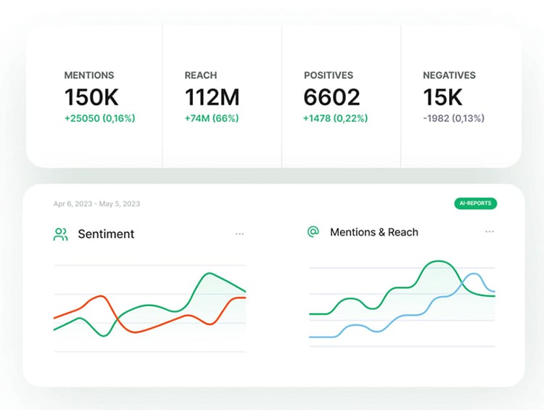
Task: Click the 150K mentions value
Action: point(91,97)
